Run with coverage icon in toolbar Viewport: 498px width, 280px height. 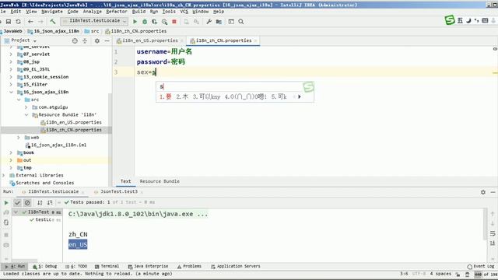pos(154,22)
